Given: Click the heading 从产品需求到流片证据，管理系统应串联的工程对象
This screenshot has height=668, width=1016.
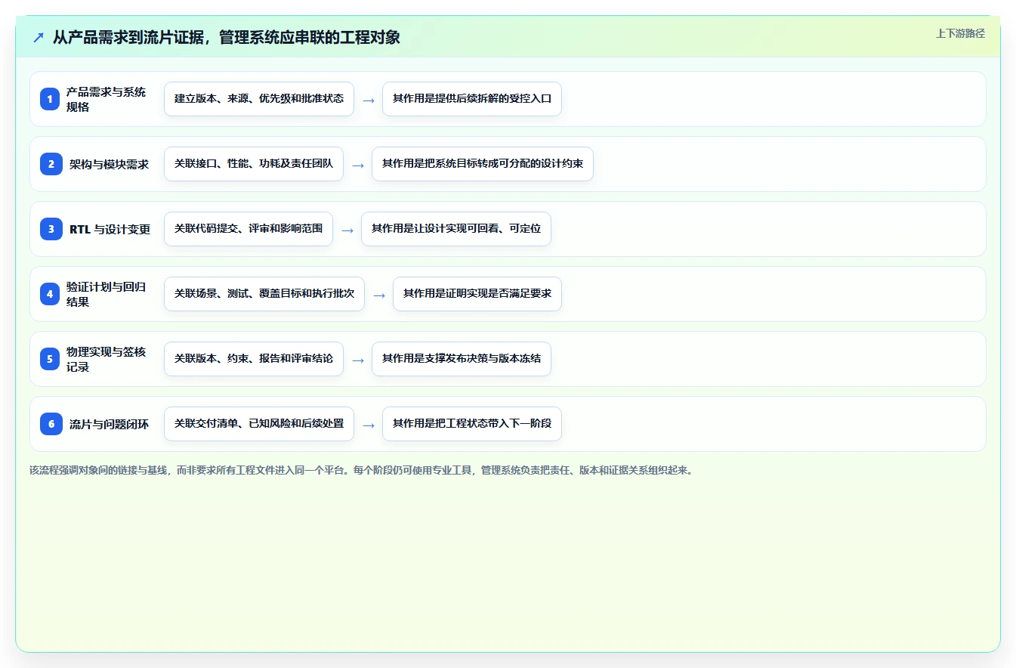Looking at the screenshot, I should point(227,37).
